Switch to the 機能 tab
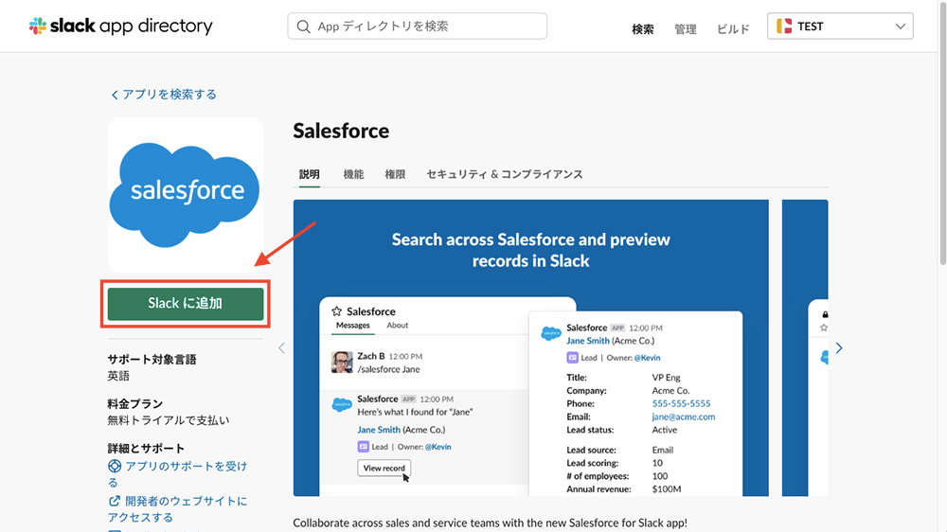The image size is (947, 532). click(x=353, y=174)
